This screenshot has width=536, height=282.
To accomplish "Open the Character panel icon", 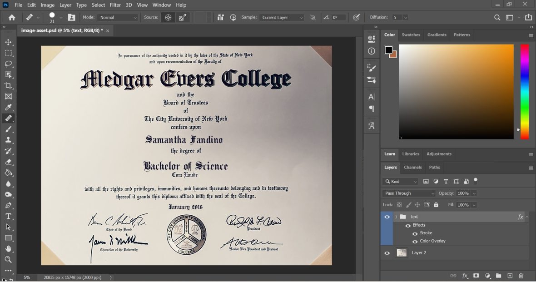I will [x=371, y=97].
